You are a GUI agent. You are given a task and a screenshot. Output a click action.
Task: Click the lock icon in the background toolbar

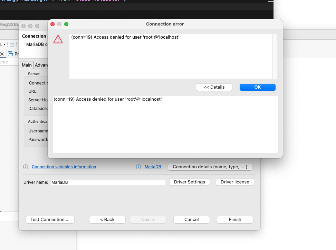pos(12,44)
